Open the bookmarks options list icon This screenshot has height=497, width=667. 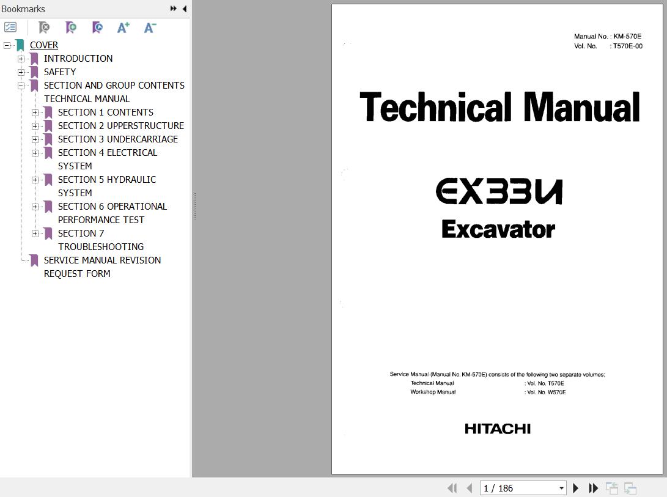pyautogui.click(x=10, y=28)
